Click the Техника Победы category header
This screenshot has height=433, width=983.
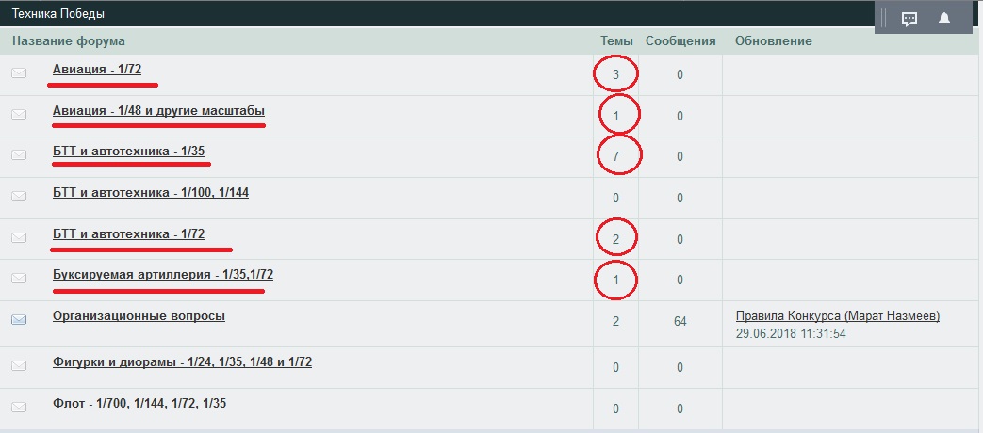58,14
